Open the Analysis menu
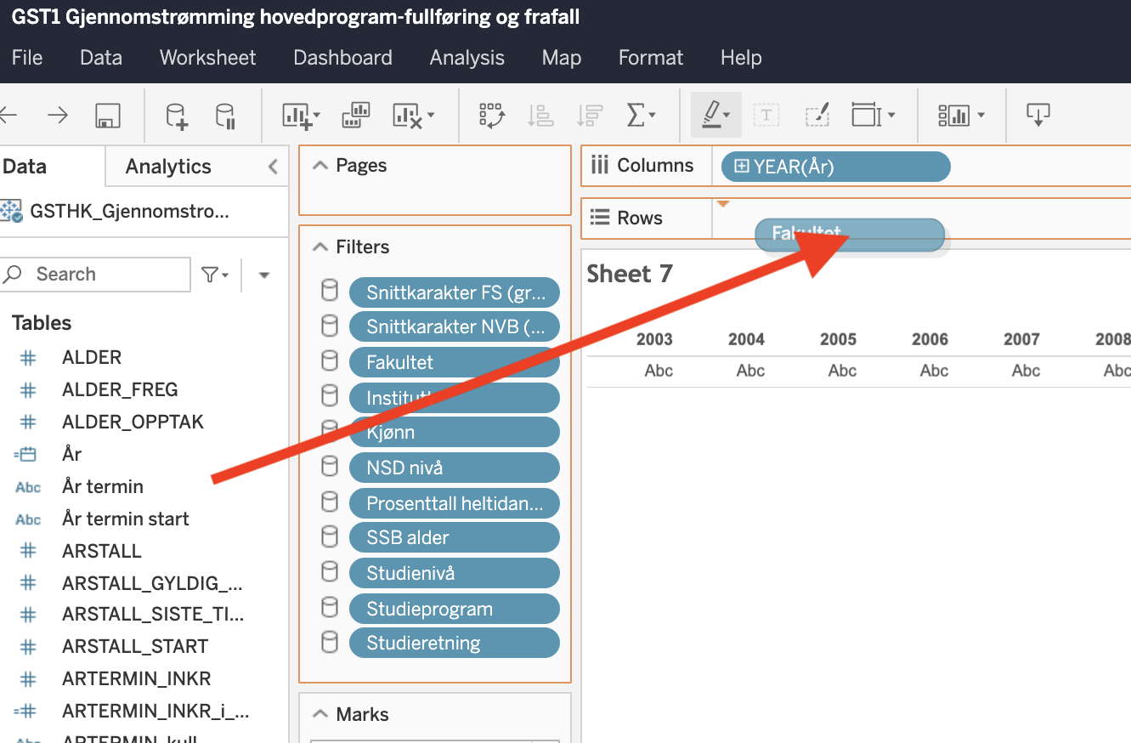The image size is (1131, 743). [467, 58]
